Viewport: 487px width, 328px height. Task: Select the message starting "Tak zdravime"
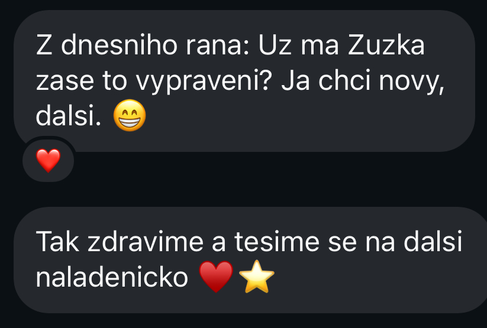[x=250, y=259]
